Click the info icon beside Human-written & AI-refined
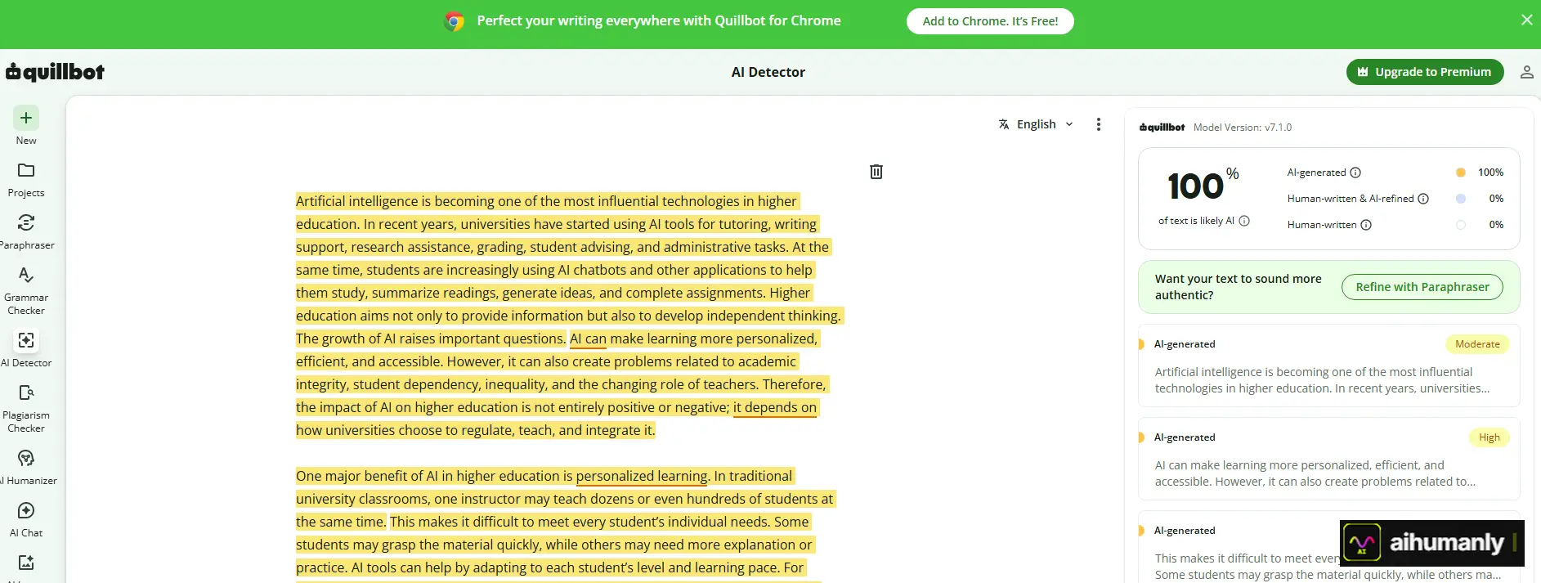1541x583 pixels. point(1423,199)
